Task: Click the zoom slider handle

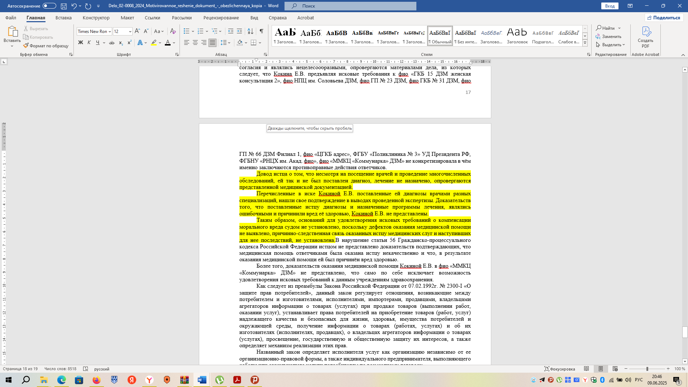Action: 647,369
